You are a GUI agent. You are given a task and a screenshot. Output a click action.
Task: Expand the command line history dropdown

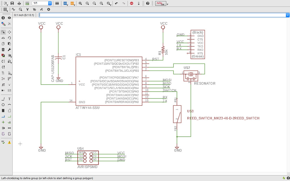[287, 15]
